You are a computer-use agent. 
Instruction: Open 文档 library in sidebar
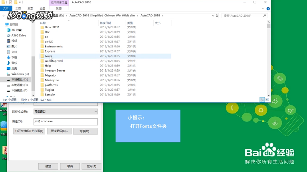coord(14,52)
